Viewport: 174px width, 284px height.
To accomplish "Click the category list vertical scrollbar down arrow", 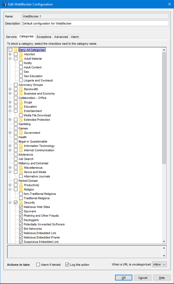I will click(x=164, y=241).
